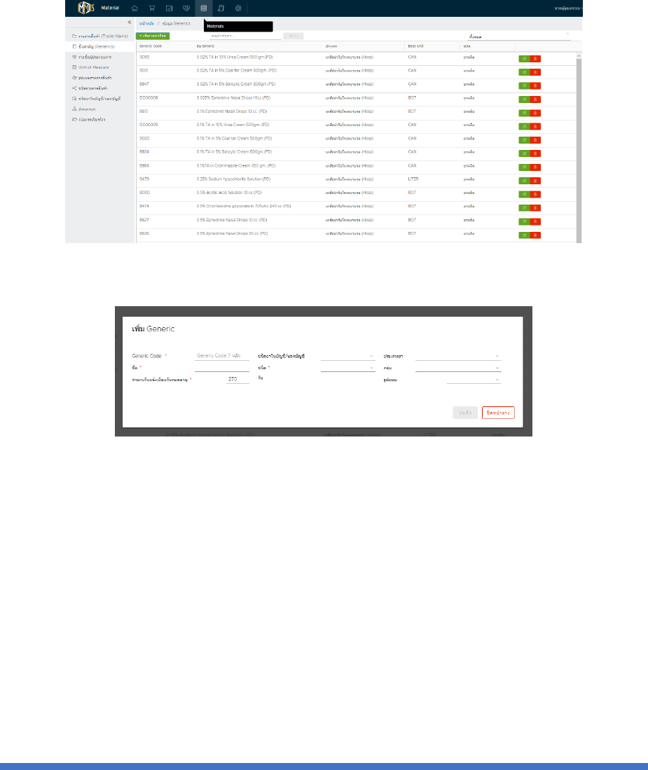Open top-right dropdown in Generic dialog
Viewport: 648px width, 770px height.
[458, 355]
